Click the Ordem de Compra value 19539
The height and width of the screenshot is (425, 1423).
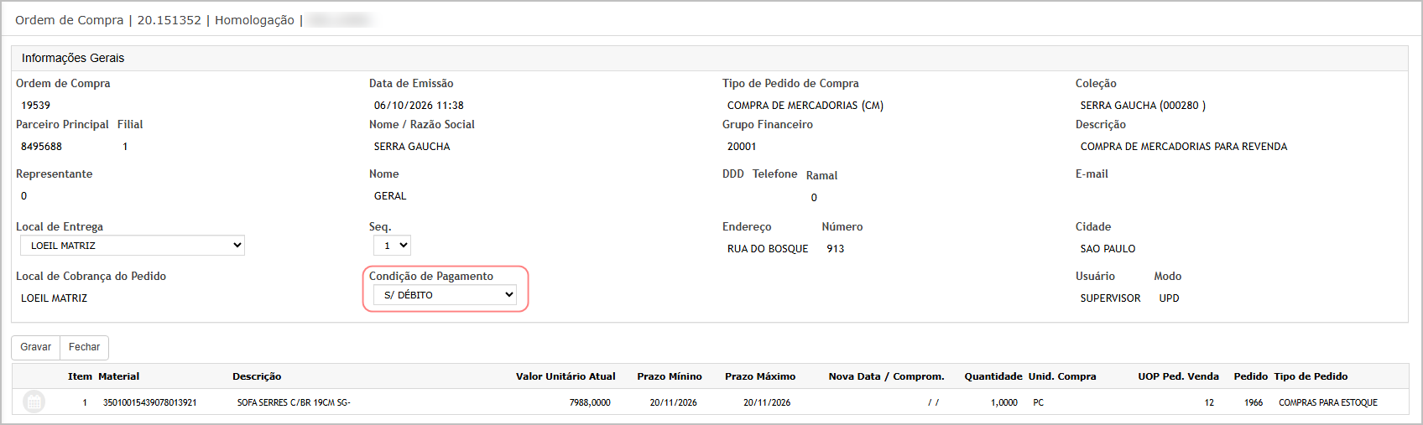[x=36, y=106]
